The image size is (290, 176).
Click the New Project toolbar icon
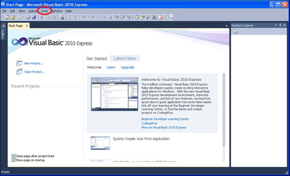[7, 17]
